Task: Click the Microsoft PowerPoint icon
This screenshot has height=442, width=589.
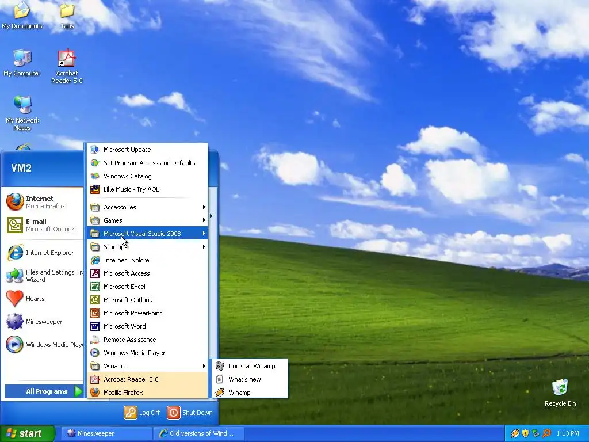Action: (x=95, y=313)
